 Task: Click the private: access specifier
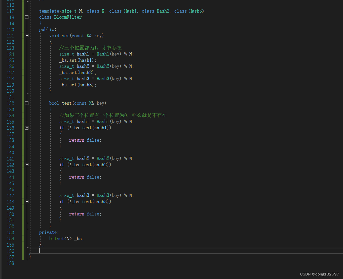click(49, 232)
